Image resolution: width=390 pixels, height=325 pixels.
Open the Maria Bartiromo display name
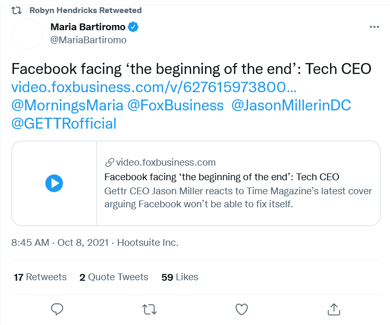point(88,27)
